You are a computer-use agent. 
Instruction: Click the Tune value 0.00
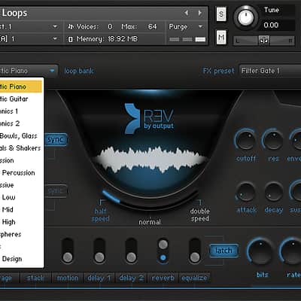click(x=271, y=26)
